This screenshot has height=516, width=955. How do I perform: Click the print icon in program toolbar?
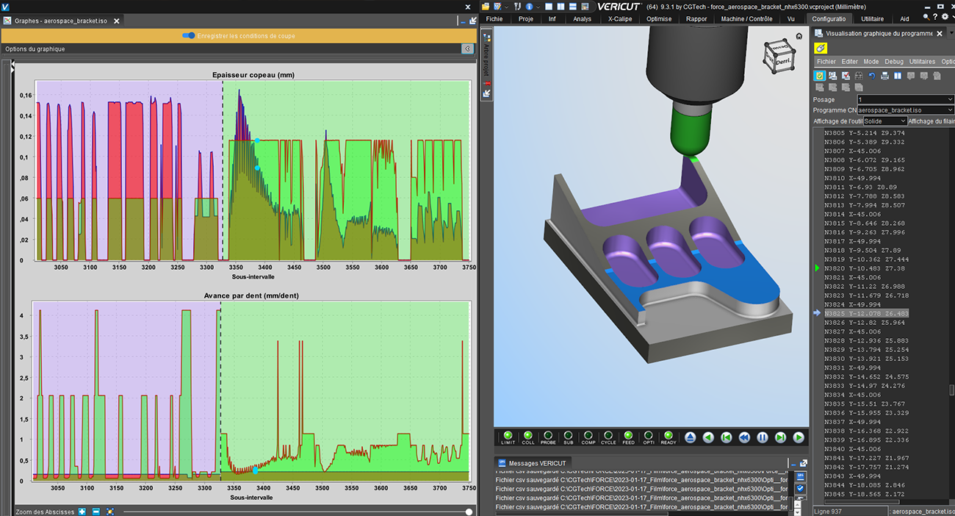point(884,75)
